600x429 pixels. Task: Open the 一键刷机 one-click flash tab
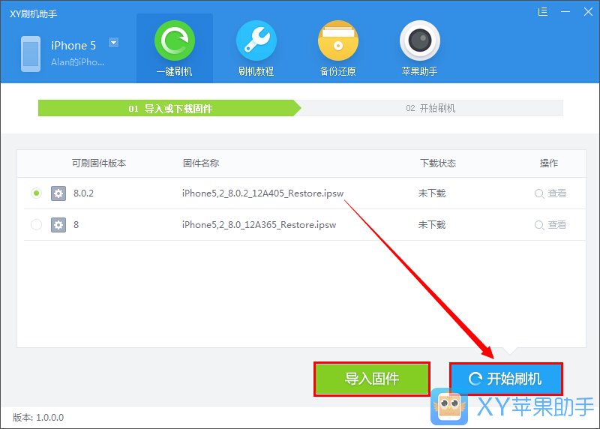[175, 48]
